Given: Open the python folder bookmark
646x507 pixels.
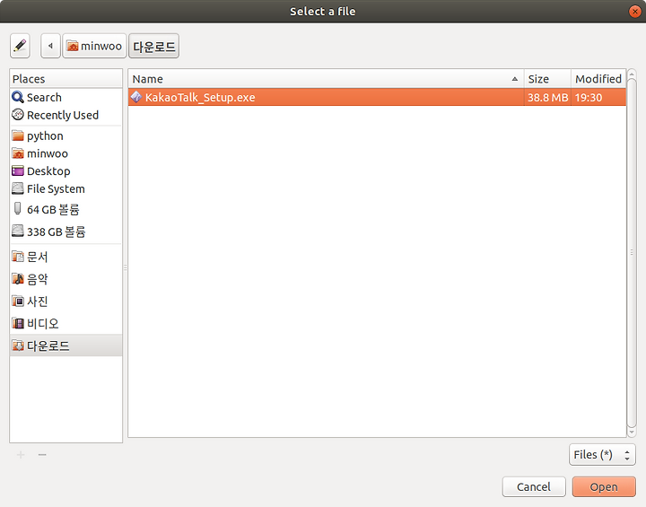Looking at the screenshot, I should (x=65, y=135).
